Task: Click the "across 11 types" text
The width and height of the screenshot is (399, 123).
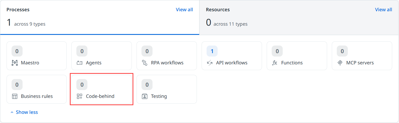Action: pos(230,24)
